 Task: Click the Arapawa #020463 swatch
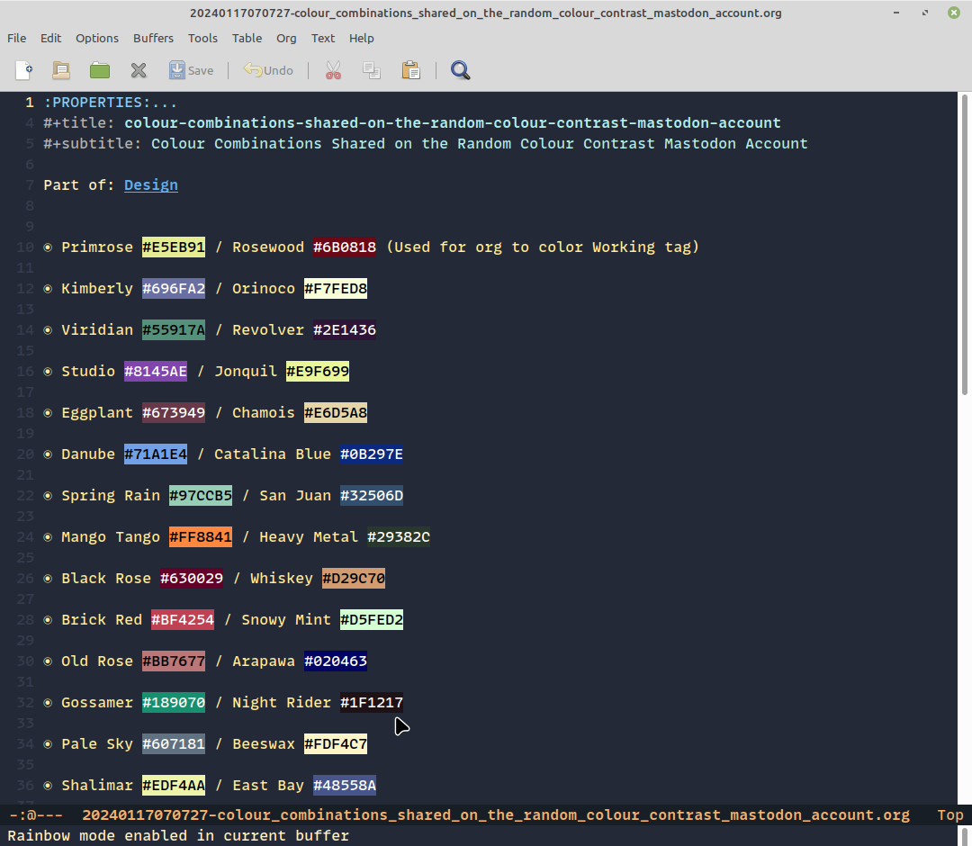click(x=336, y=661)
